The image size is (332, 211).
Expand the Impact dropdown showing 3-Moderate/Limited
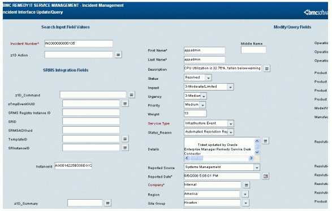click(230, 87)
